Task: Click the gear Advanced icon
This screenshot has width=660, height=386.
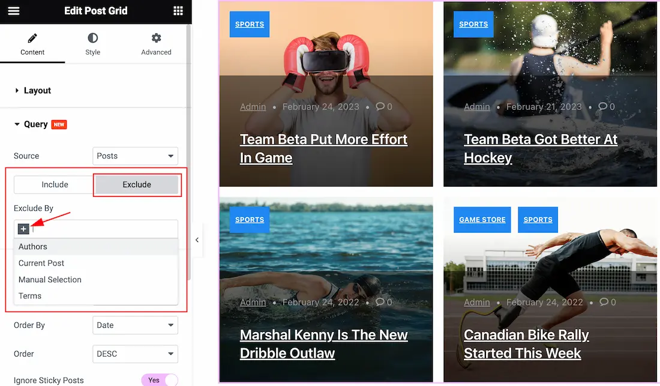Action: 156,38
